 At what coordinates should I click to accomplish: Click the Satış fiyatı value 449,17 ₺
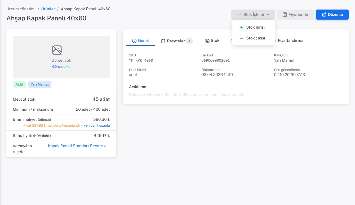102,136
